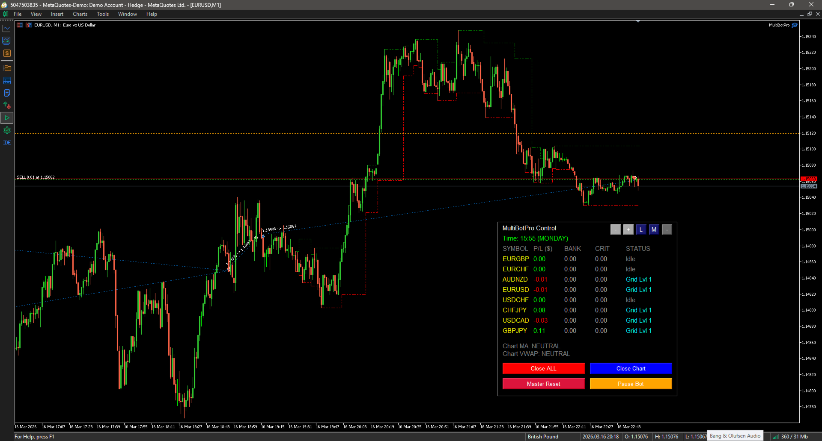Toggle the L button in MultiBotPro panel
Image resolution: width=822 pixels, height=441 pixels.
tap(641, 229)
